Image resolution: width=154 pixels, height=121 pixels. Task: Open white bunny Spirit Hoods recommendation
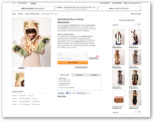(118, 37)
